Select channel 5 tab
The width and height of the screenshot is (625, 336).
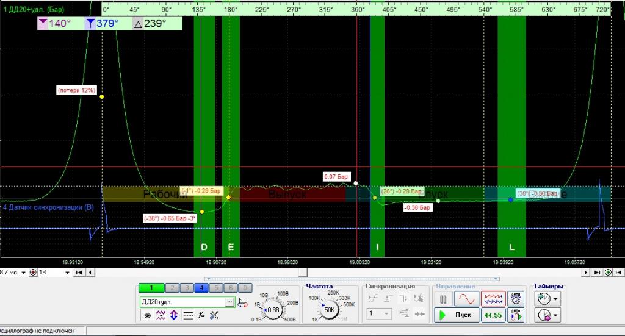coord(215,287)
